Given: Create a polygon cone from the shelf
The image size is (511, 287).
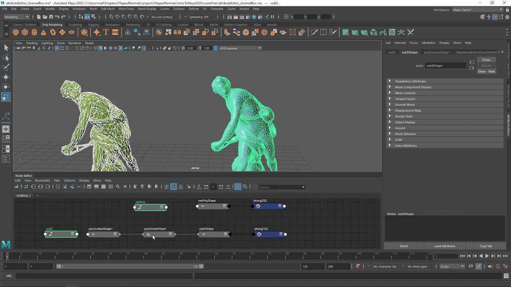Looking at the screenshot, I should click(x=44, y=32).
